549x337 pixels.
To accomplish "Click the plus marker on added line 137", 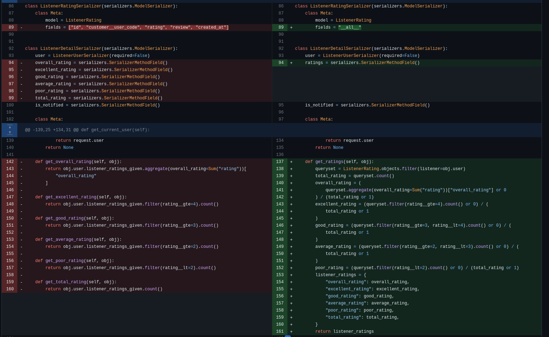I will [291, 162].
